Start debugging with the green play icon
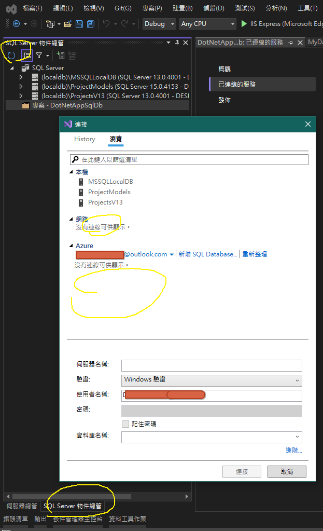Image resolution: width=323 pixels, height=531 pixels. (x=244, y=24)
